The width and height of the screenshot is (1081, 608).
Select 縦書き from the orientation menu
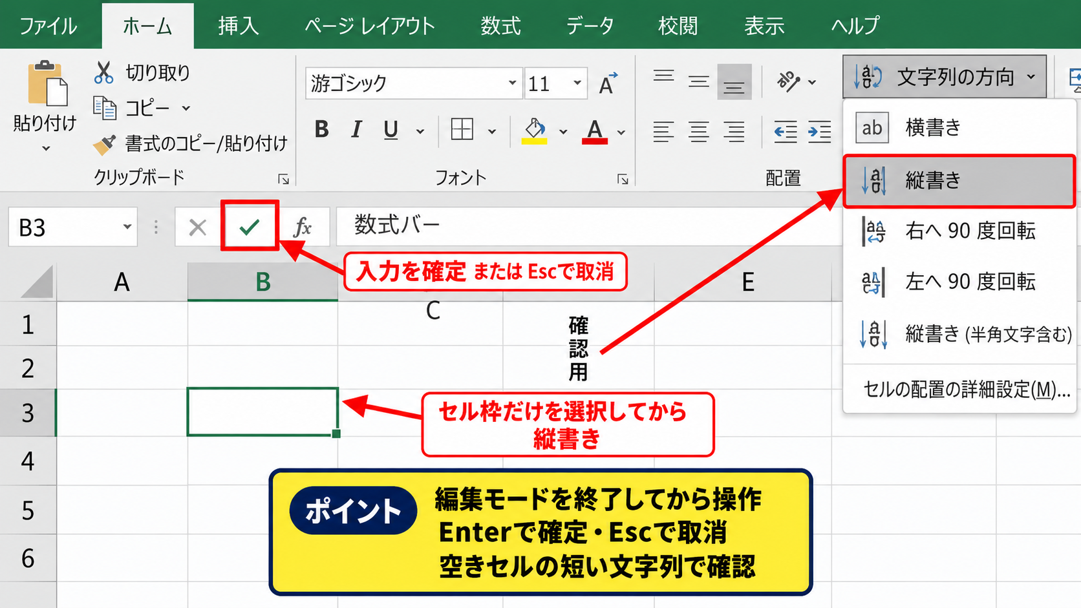pyautogui.click(x=959, y=180)
